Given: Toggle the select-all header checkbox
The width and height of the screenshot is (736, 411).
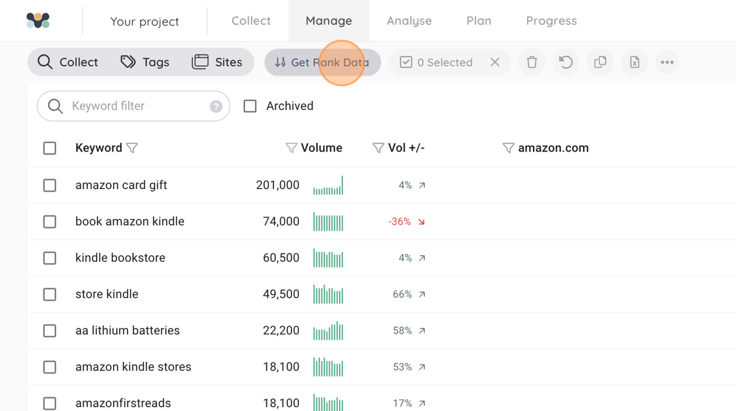Looking at the screenshot, I should point(50,148).
